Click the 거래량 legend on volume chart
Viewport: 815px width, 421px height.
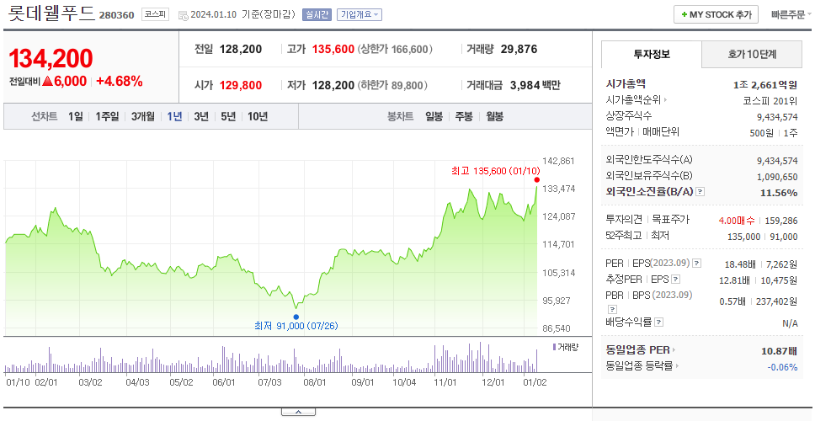(x=566, y=347)
